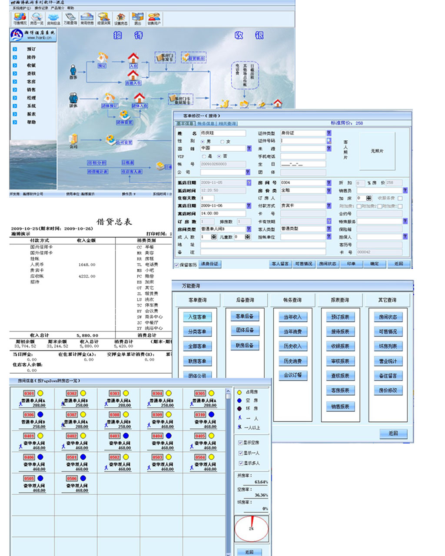Click 返回 in the 万能查询 window
Screen dimensions: 445x556
393,434
